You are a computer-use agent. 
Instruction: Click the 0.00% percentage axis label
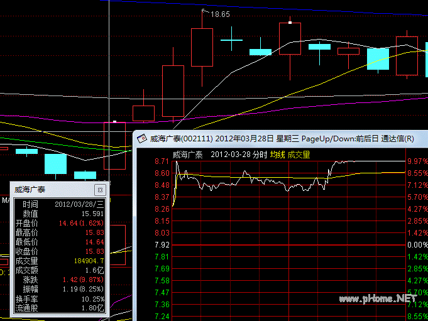pos(417,245)
